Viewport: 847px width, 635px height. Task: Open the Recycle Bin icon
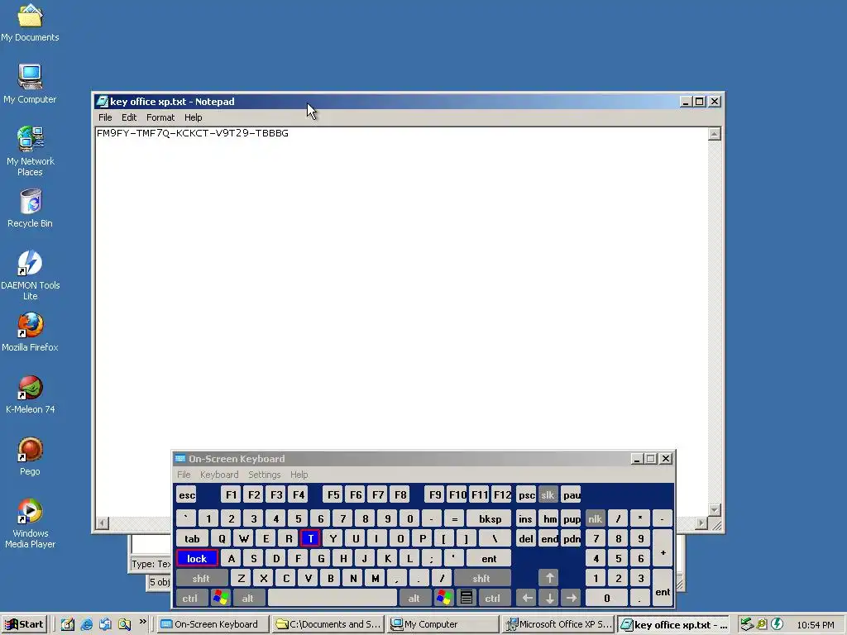click(x=31, y=208)
